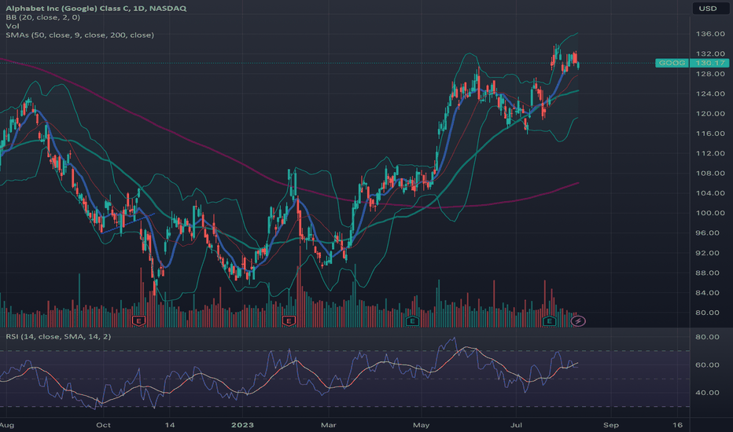Click the Sep label on the time axis
733x432 pixels.
coord(611,425)
